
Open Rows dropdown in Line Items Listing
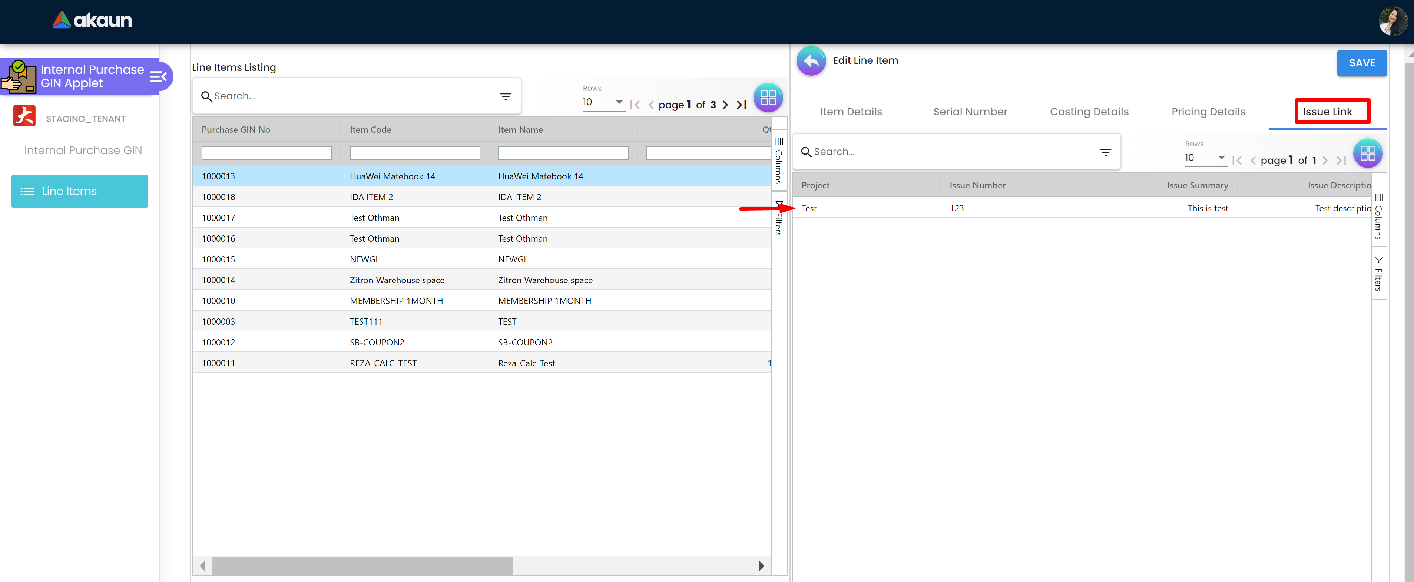[603, 102]
